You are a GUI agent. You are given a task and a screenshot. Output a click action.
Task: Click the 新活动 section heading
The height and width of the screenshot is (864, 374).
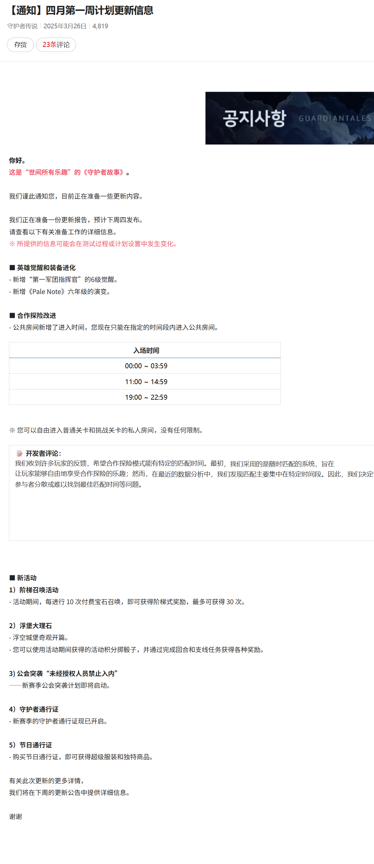click(x=23, y=578)
